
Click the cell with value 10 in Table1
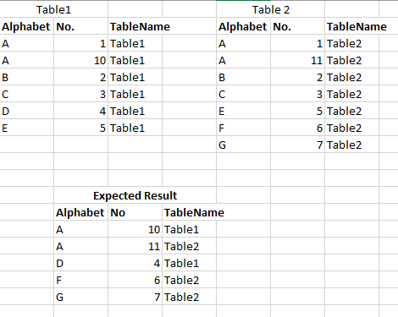pos(80,60)
